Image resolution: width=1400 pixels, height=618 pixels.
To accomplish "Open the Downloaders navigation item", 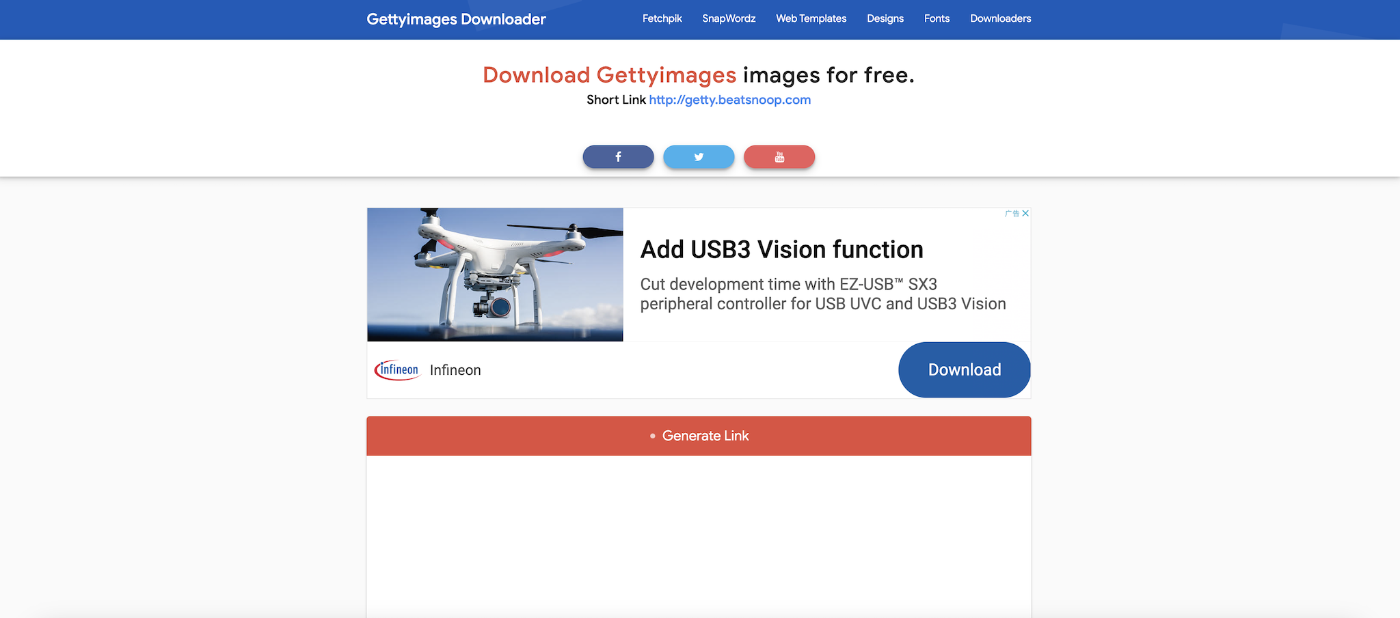I will click(x=1000, y=18).
